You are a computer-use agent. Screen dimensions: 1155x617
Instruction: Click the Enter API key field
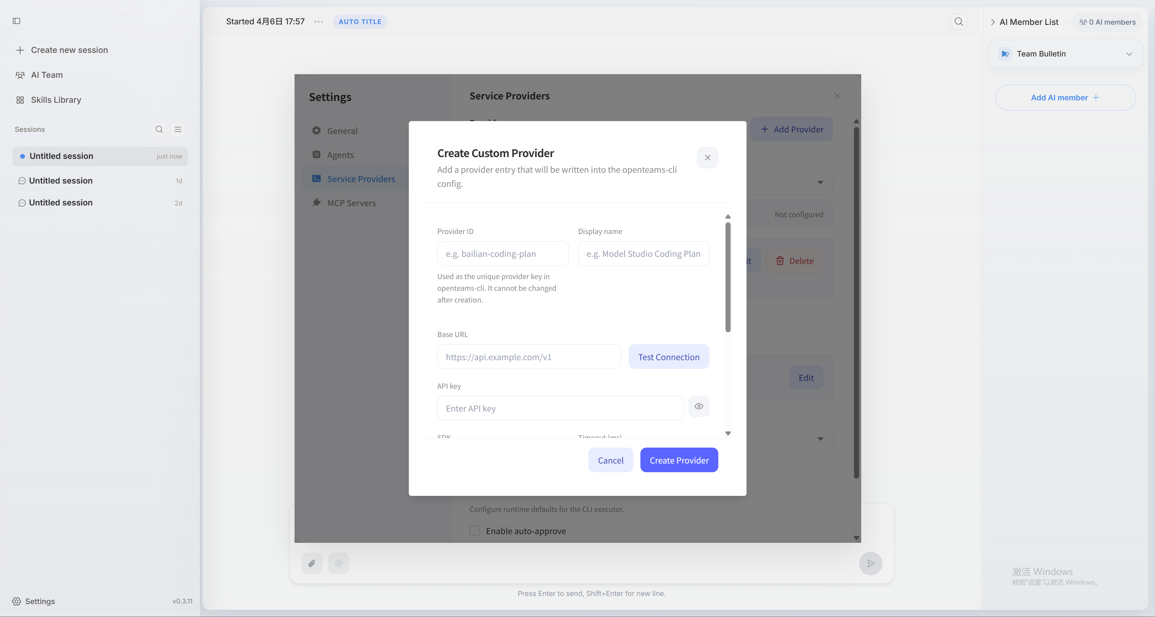(x=560, y=408)
